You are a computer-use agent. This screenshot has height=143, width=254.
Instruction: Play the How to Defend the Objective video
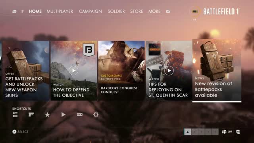coord(73,71)
